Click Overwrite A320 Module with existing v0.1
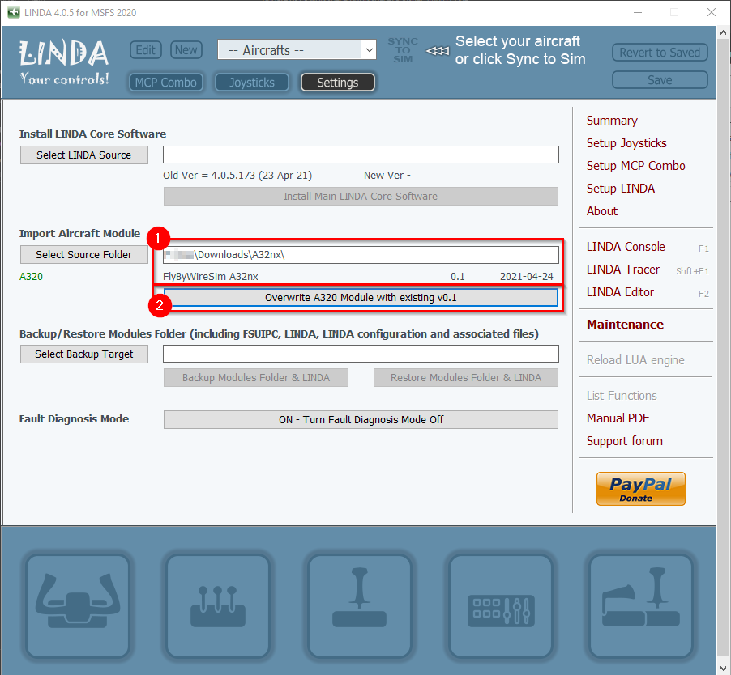The width and height of the screenshot is (731, 675). click(361, 298)
